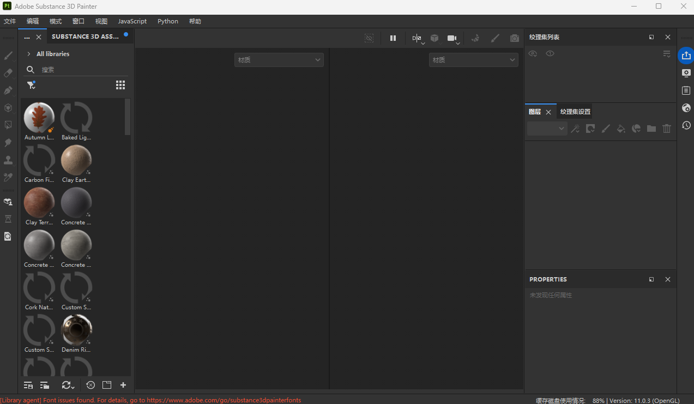Select the 图层 tab

(535, 112)
